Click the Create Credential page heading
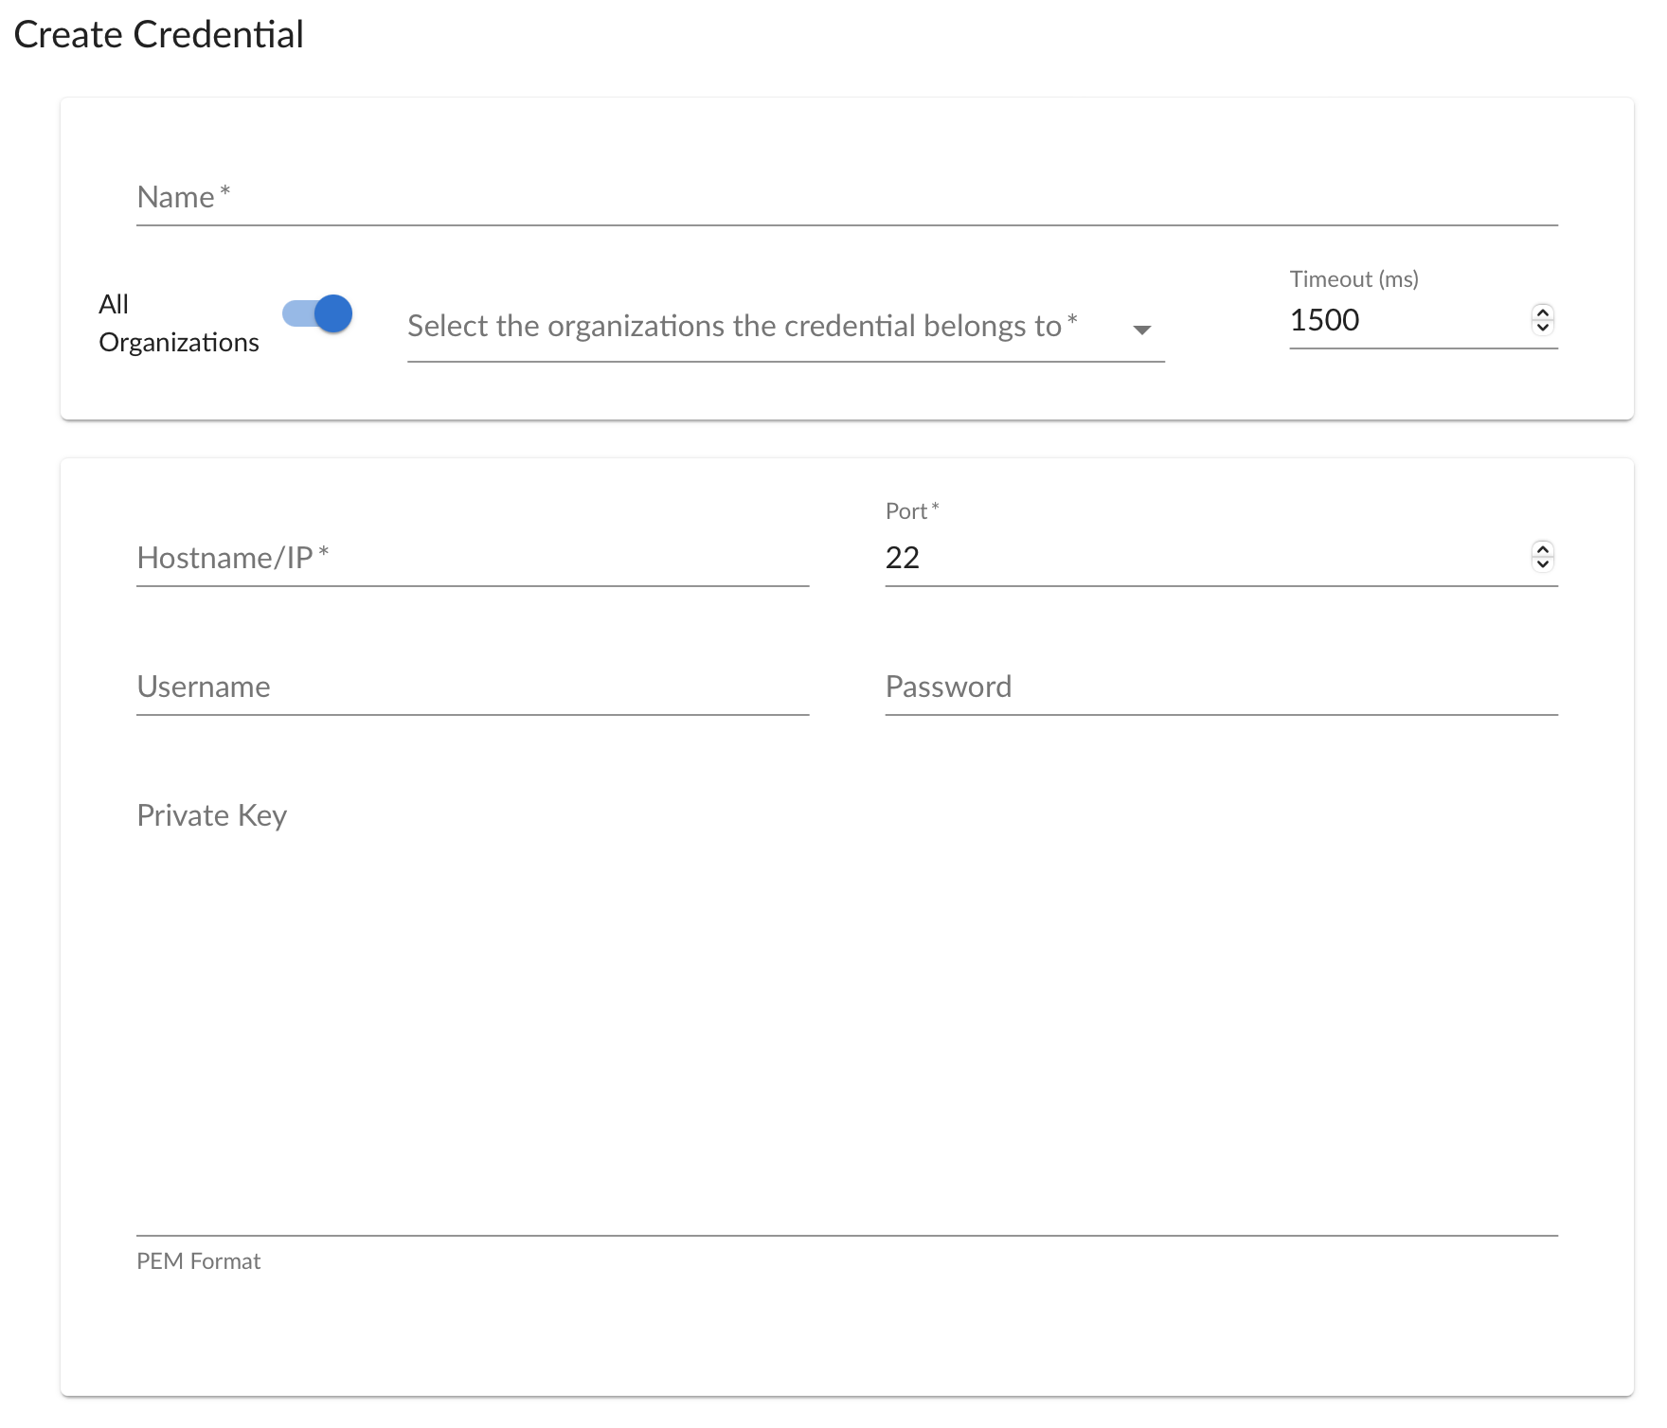This screenshot has width=1667, height=1428. pyautogui.click(x=158, y=35)
